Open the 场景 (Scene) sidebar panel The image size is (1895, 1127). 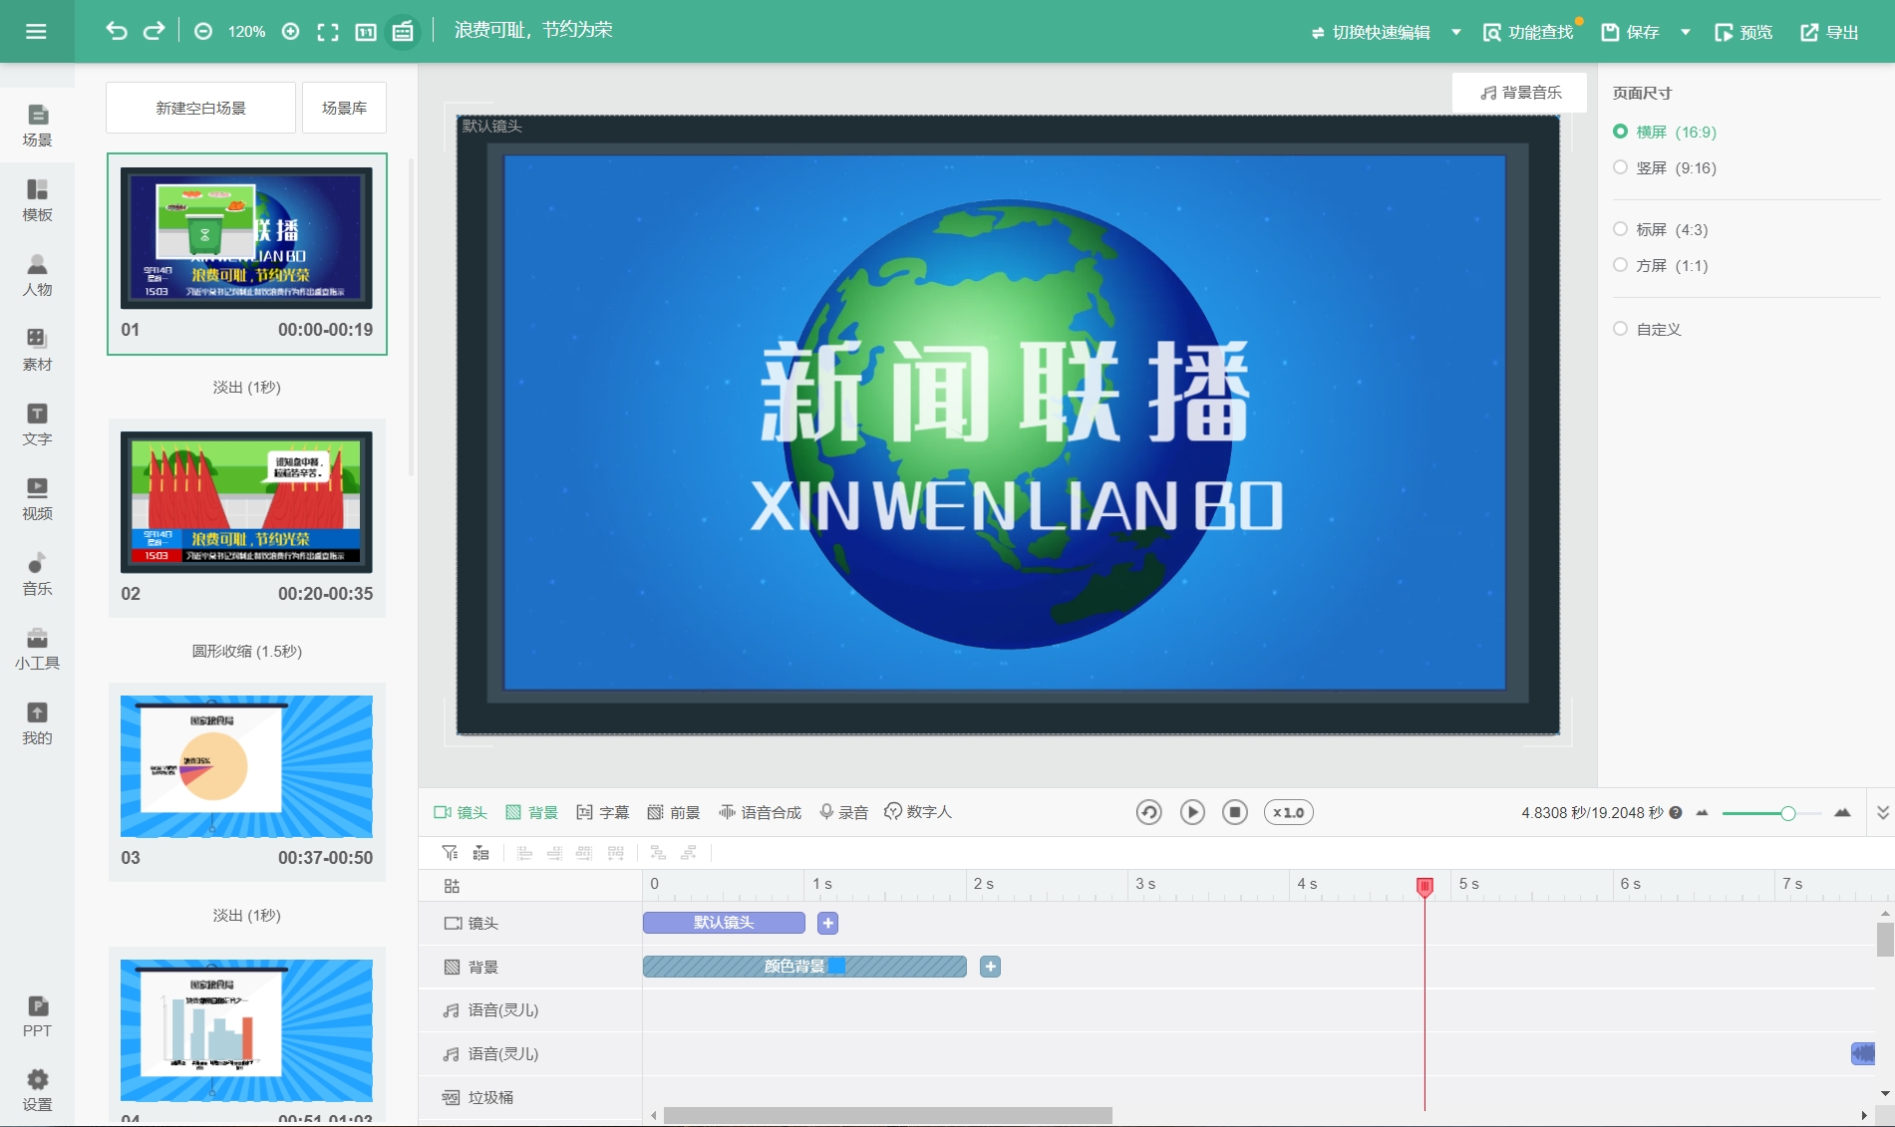point(37,126)
